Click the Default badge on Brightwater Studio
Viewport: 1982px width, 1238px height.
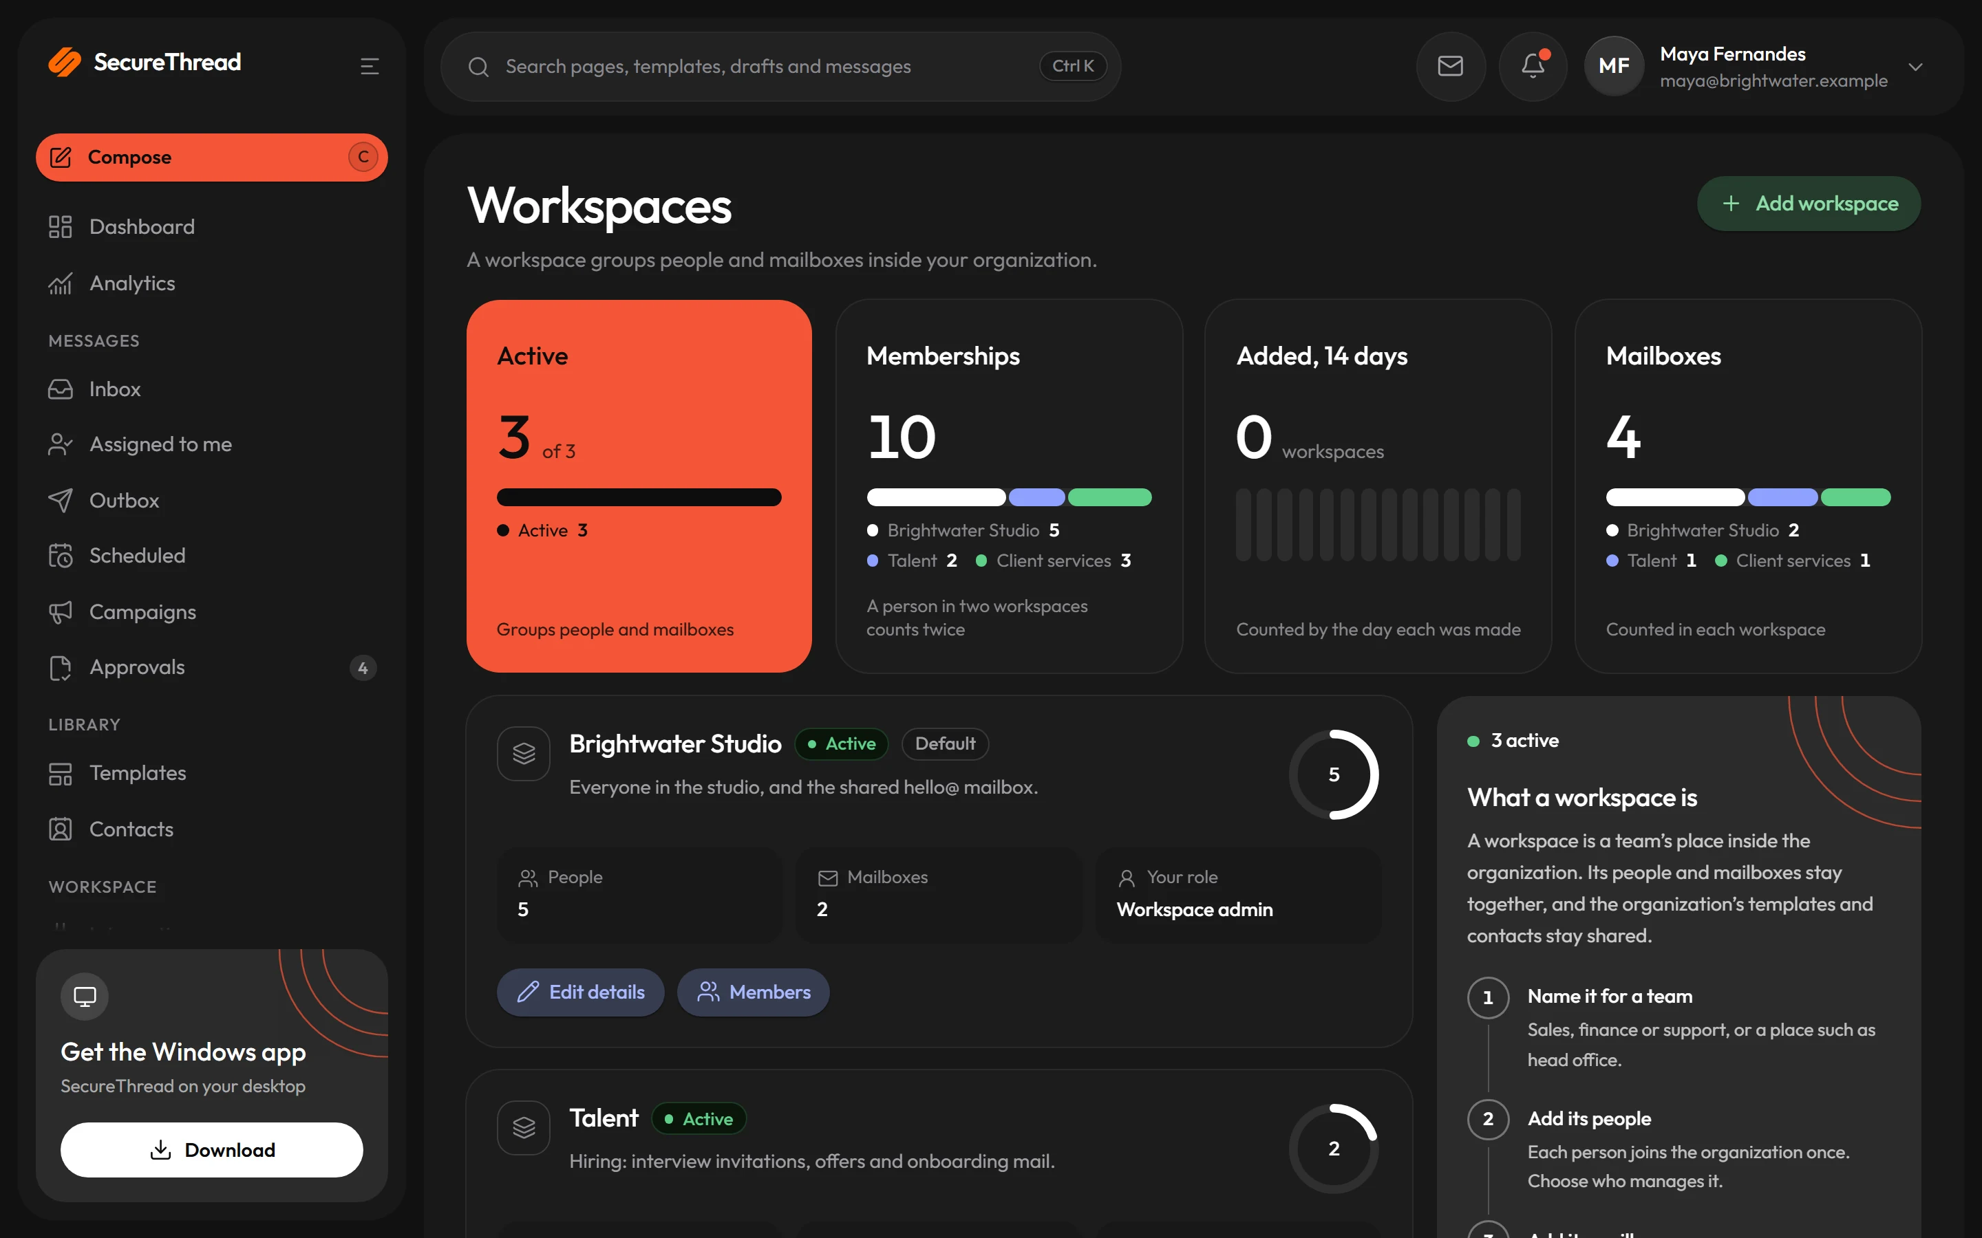(x=945, y=743)
